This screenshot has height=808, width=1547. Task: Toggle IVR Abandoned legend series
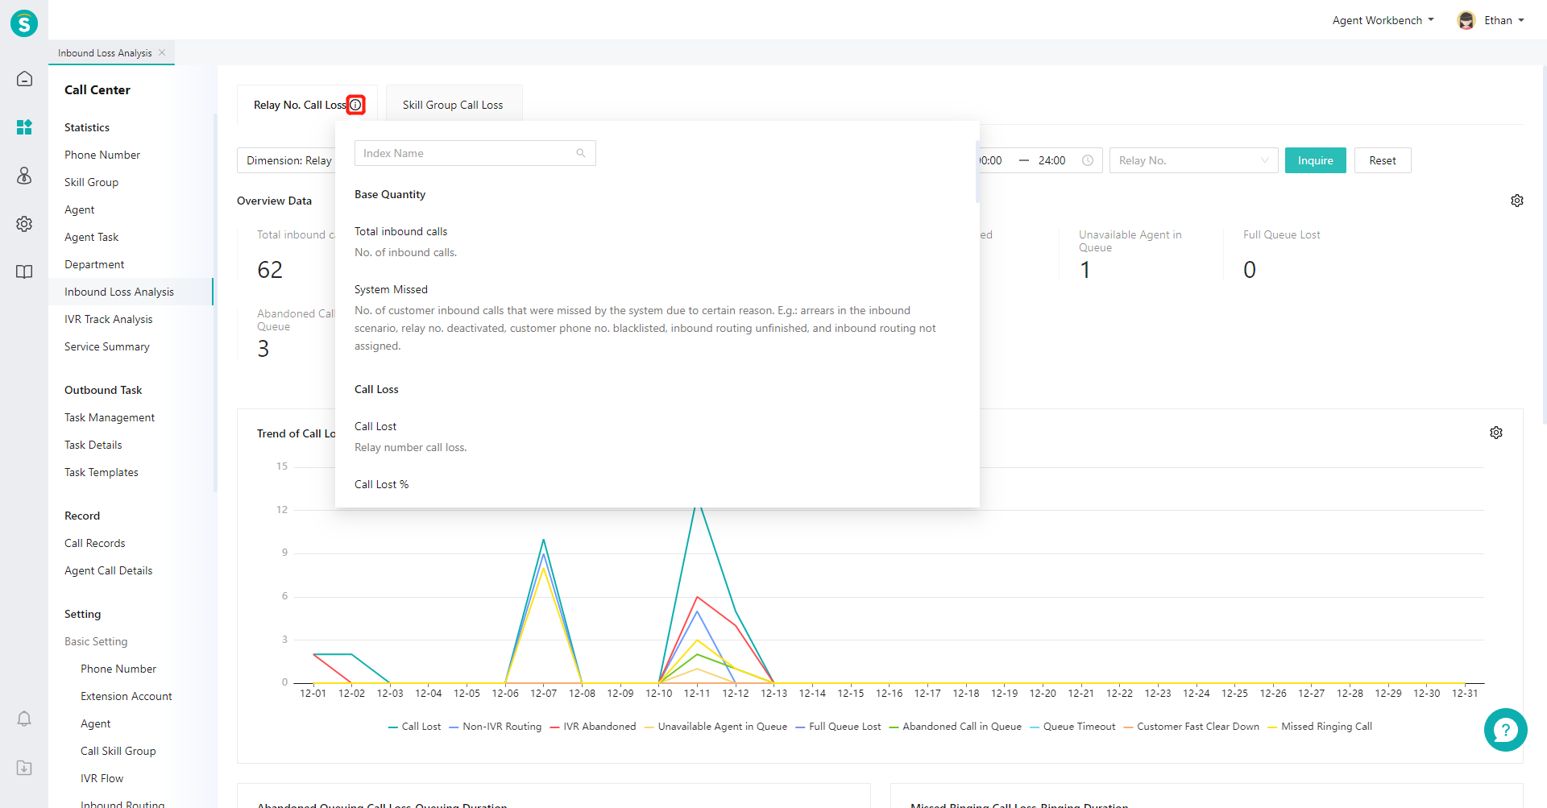pyautogui.click(x=593, y=727)
